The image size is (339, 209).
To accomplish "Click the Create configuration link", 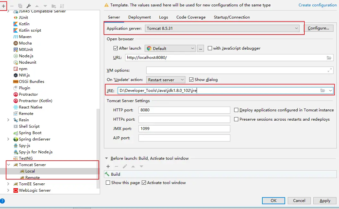I will tap(318, 5).
